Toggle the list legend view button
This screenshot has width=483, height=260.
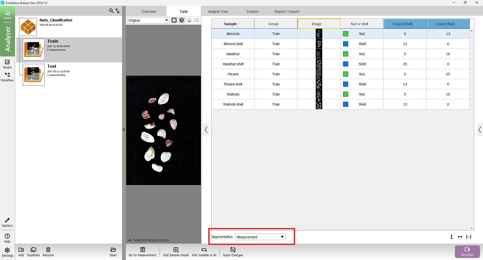pos(197,20)
